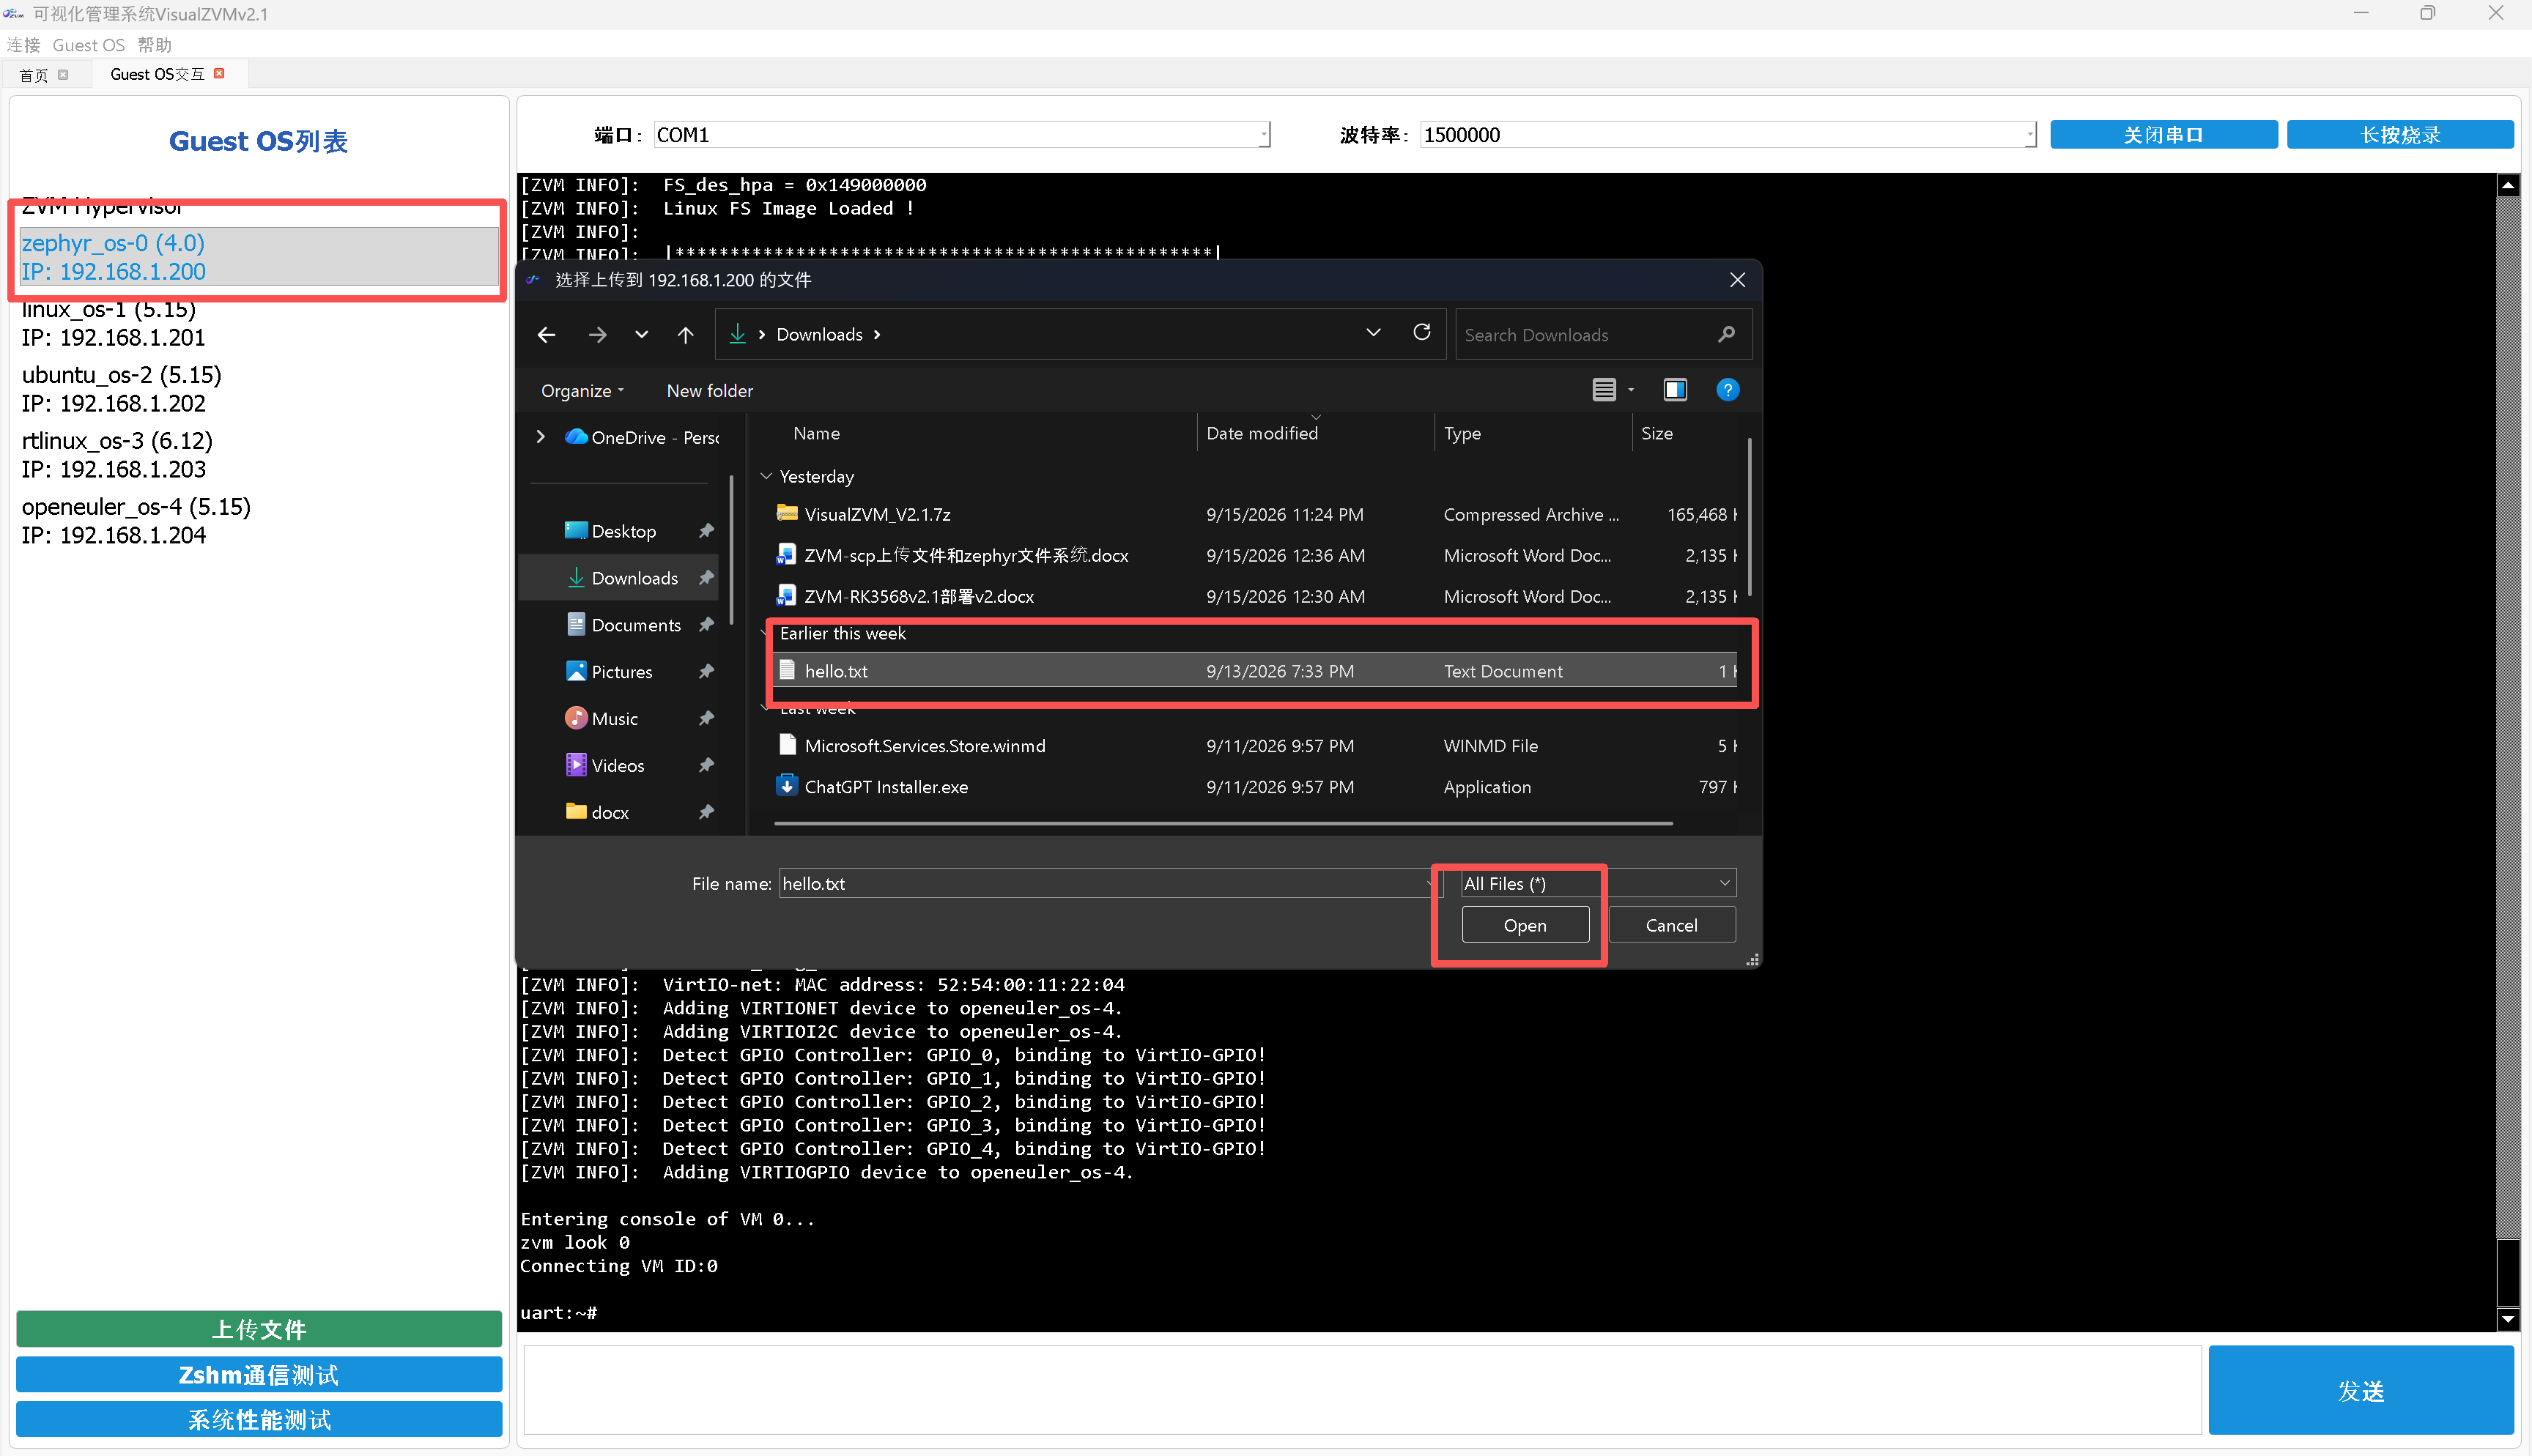The image size is (2532, 1456).
Task: Collapse the Yesterday group
Action: point(766,477)
